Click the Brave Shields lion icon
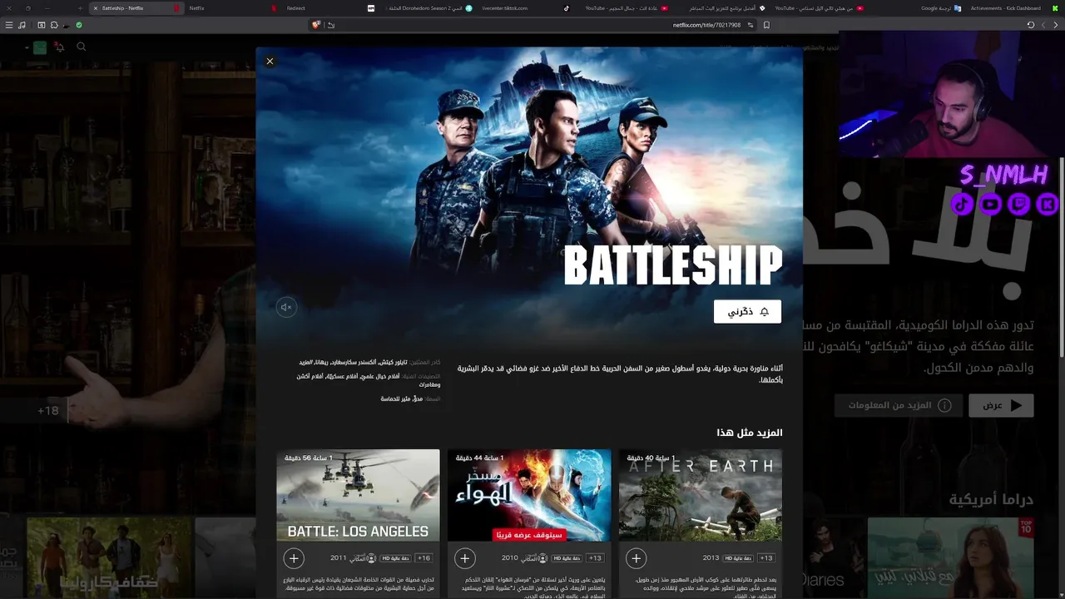The width and height of the screenshot is (1065, 599). tap(316, 25)
